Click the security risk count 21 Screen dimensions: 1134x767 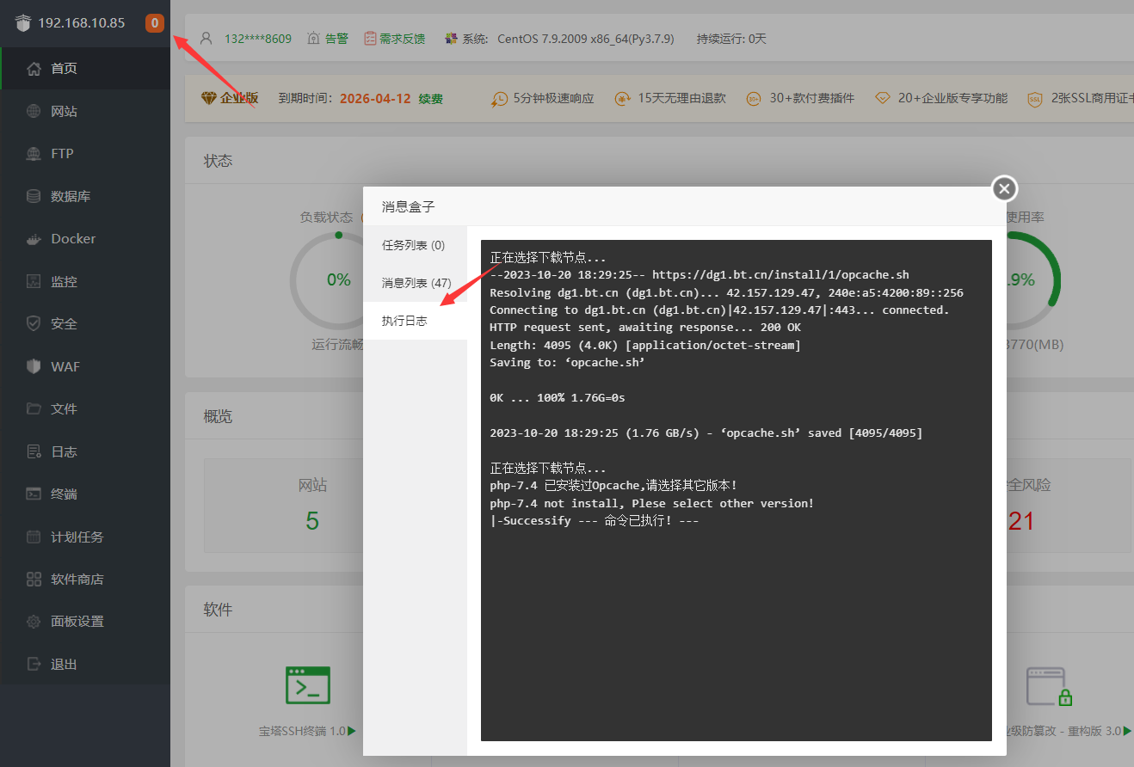pyautogui.click(x=1021, y=520)
